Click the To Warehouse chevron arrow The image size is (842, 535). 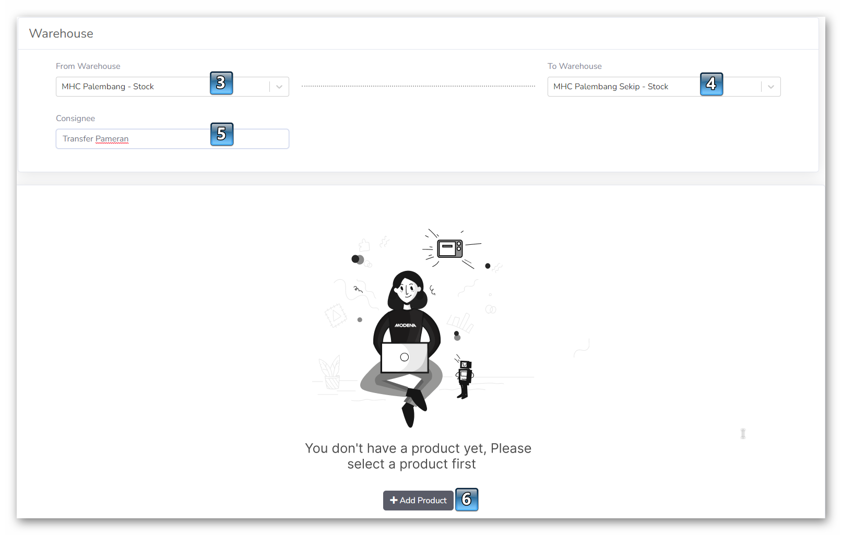(771, 87)
